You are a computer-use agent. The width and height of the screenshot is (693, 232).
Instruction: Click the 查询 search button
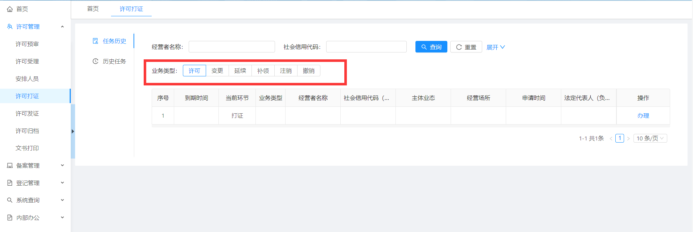431,47
